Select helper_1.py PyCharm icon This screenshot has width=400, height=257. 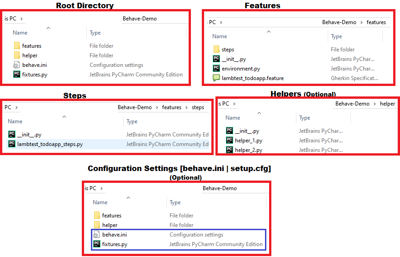[x=230, y=140]
